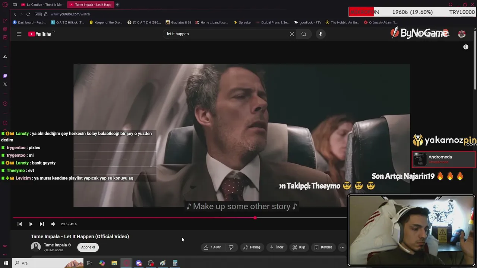
Task: Open the Calculator app on the taskbar
Action: (175, 263)
